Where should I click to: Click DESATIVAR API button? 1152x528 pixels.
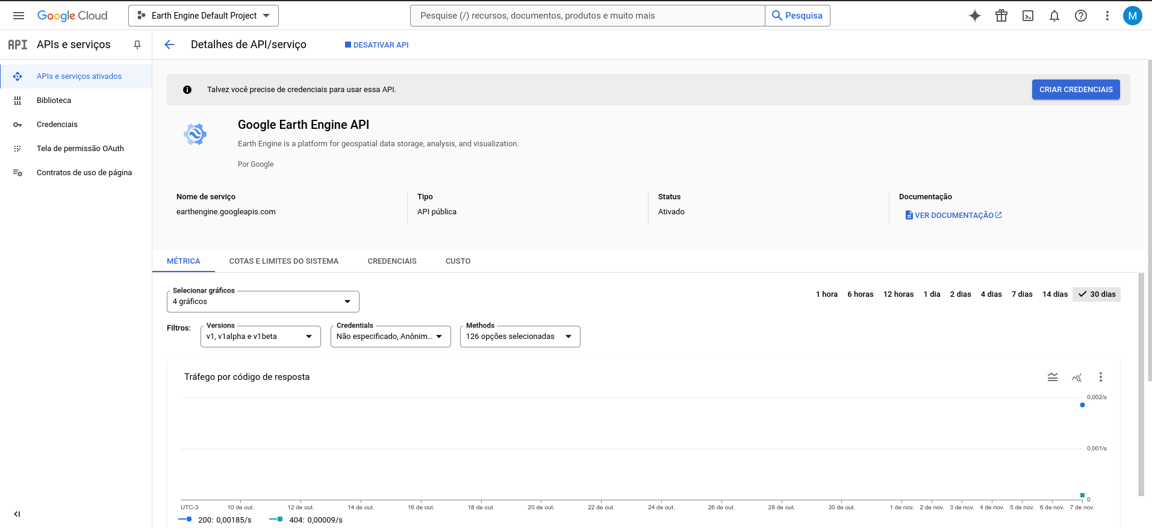376,45
